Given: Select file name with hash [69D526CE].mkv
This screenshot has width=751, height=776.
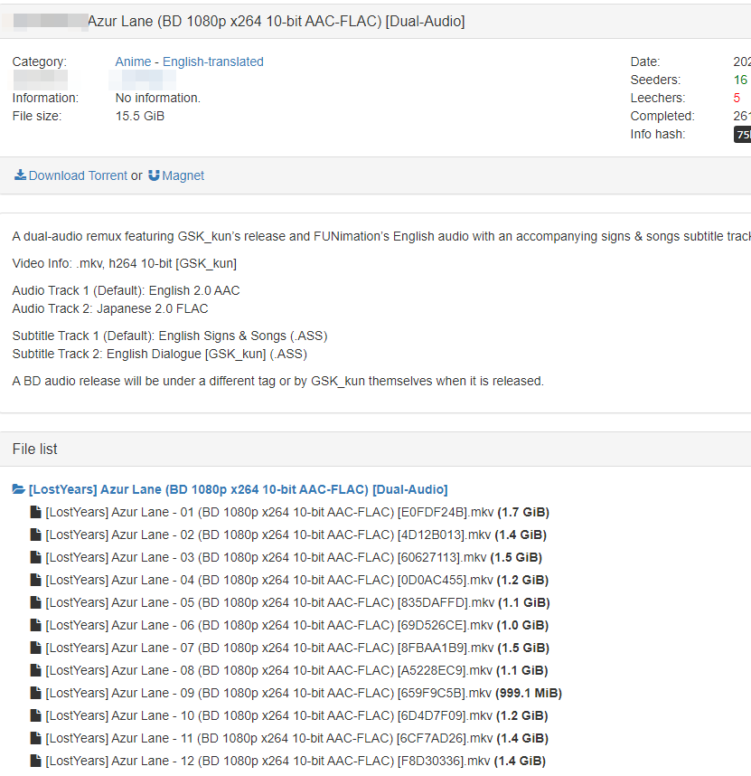Looking at the screenshot, I should pyautogui.click(x=269, y=626).
